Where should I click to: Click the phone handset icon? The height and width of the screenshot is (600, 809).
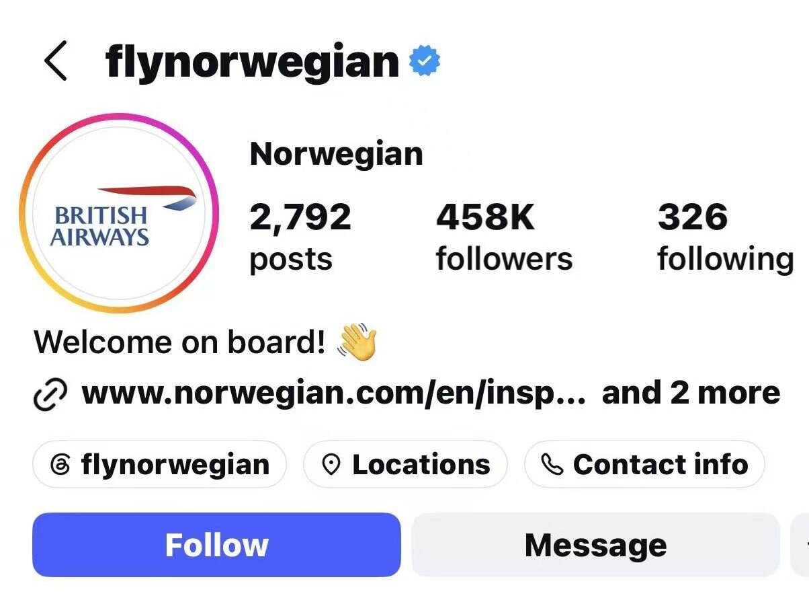pos(552,465)
